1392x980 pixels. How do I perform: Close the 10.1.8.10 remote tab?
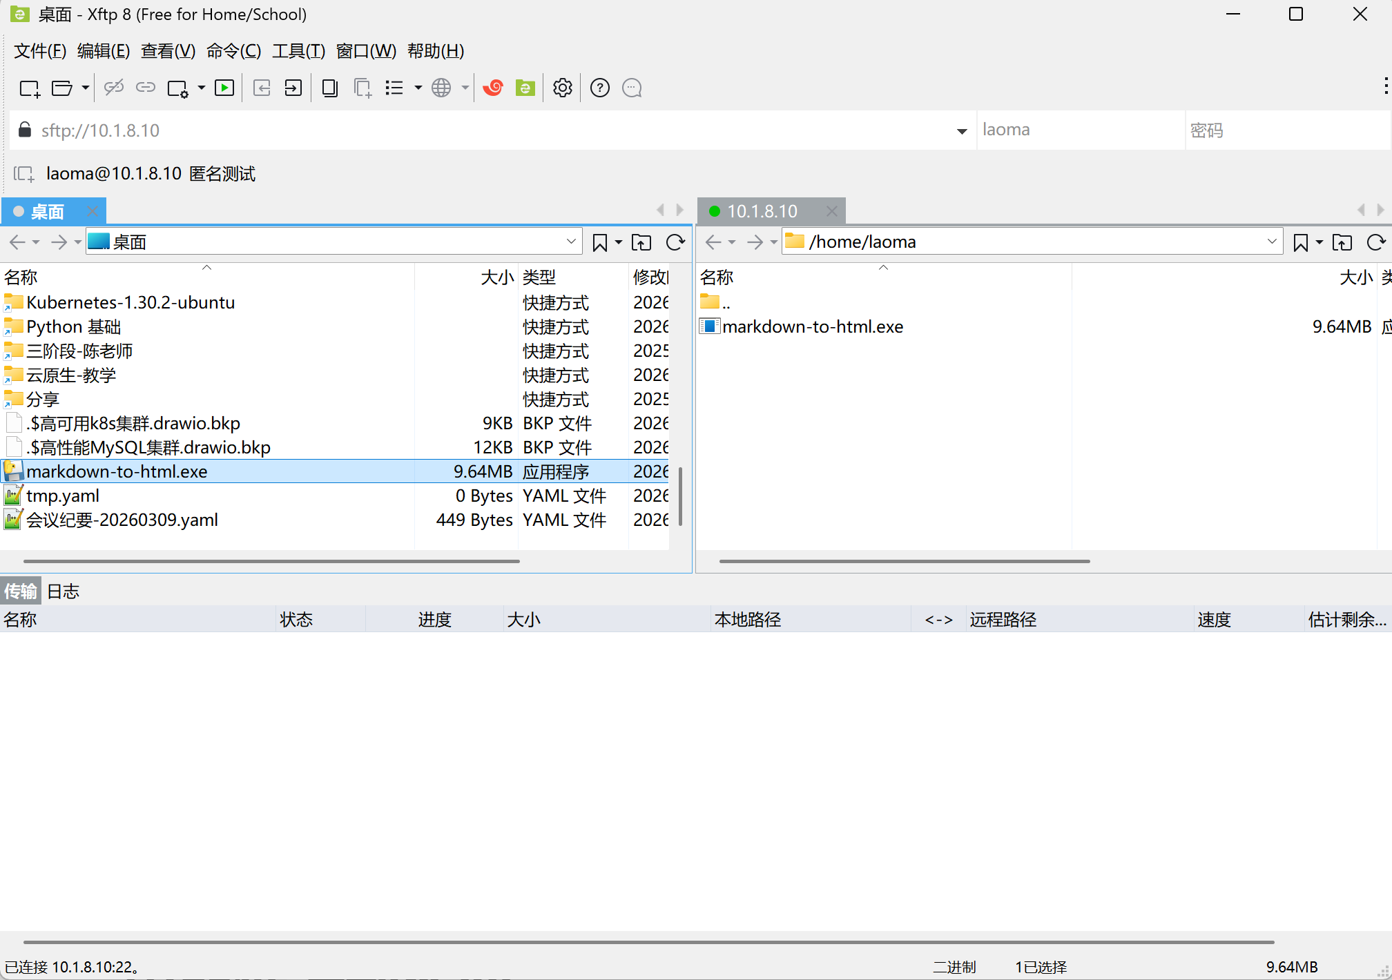832,211
